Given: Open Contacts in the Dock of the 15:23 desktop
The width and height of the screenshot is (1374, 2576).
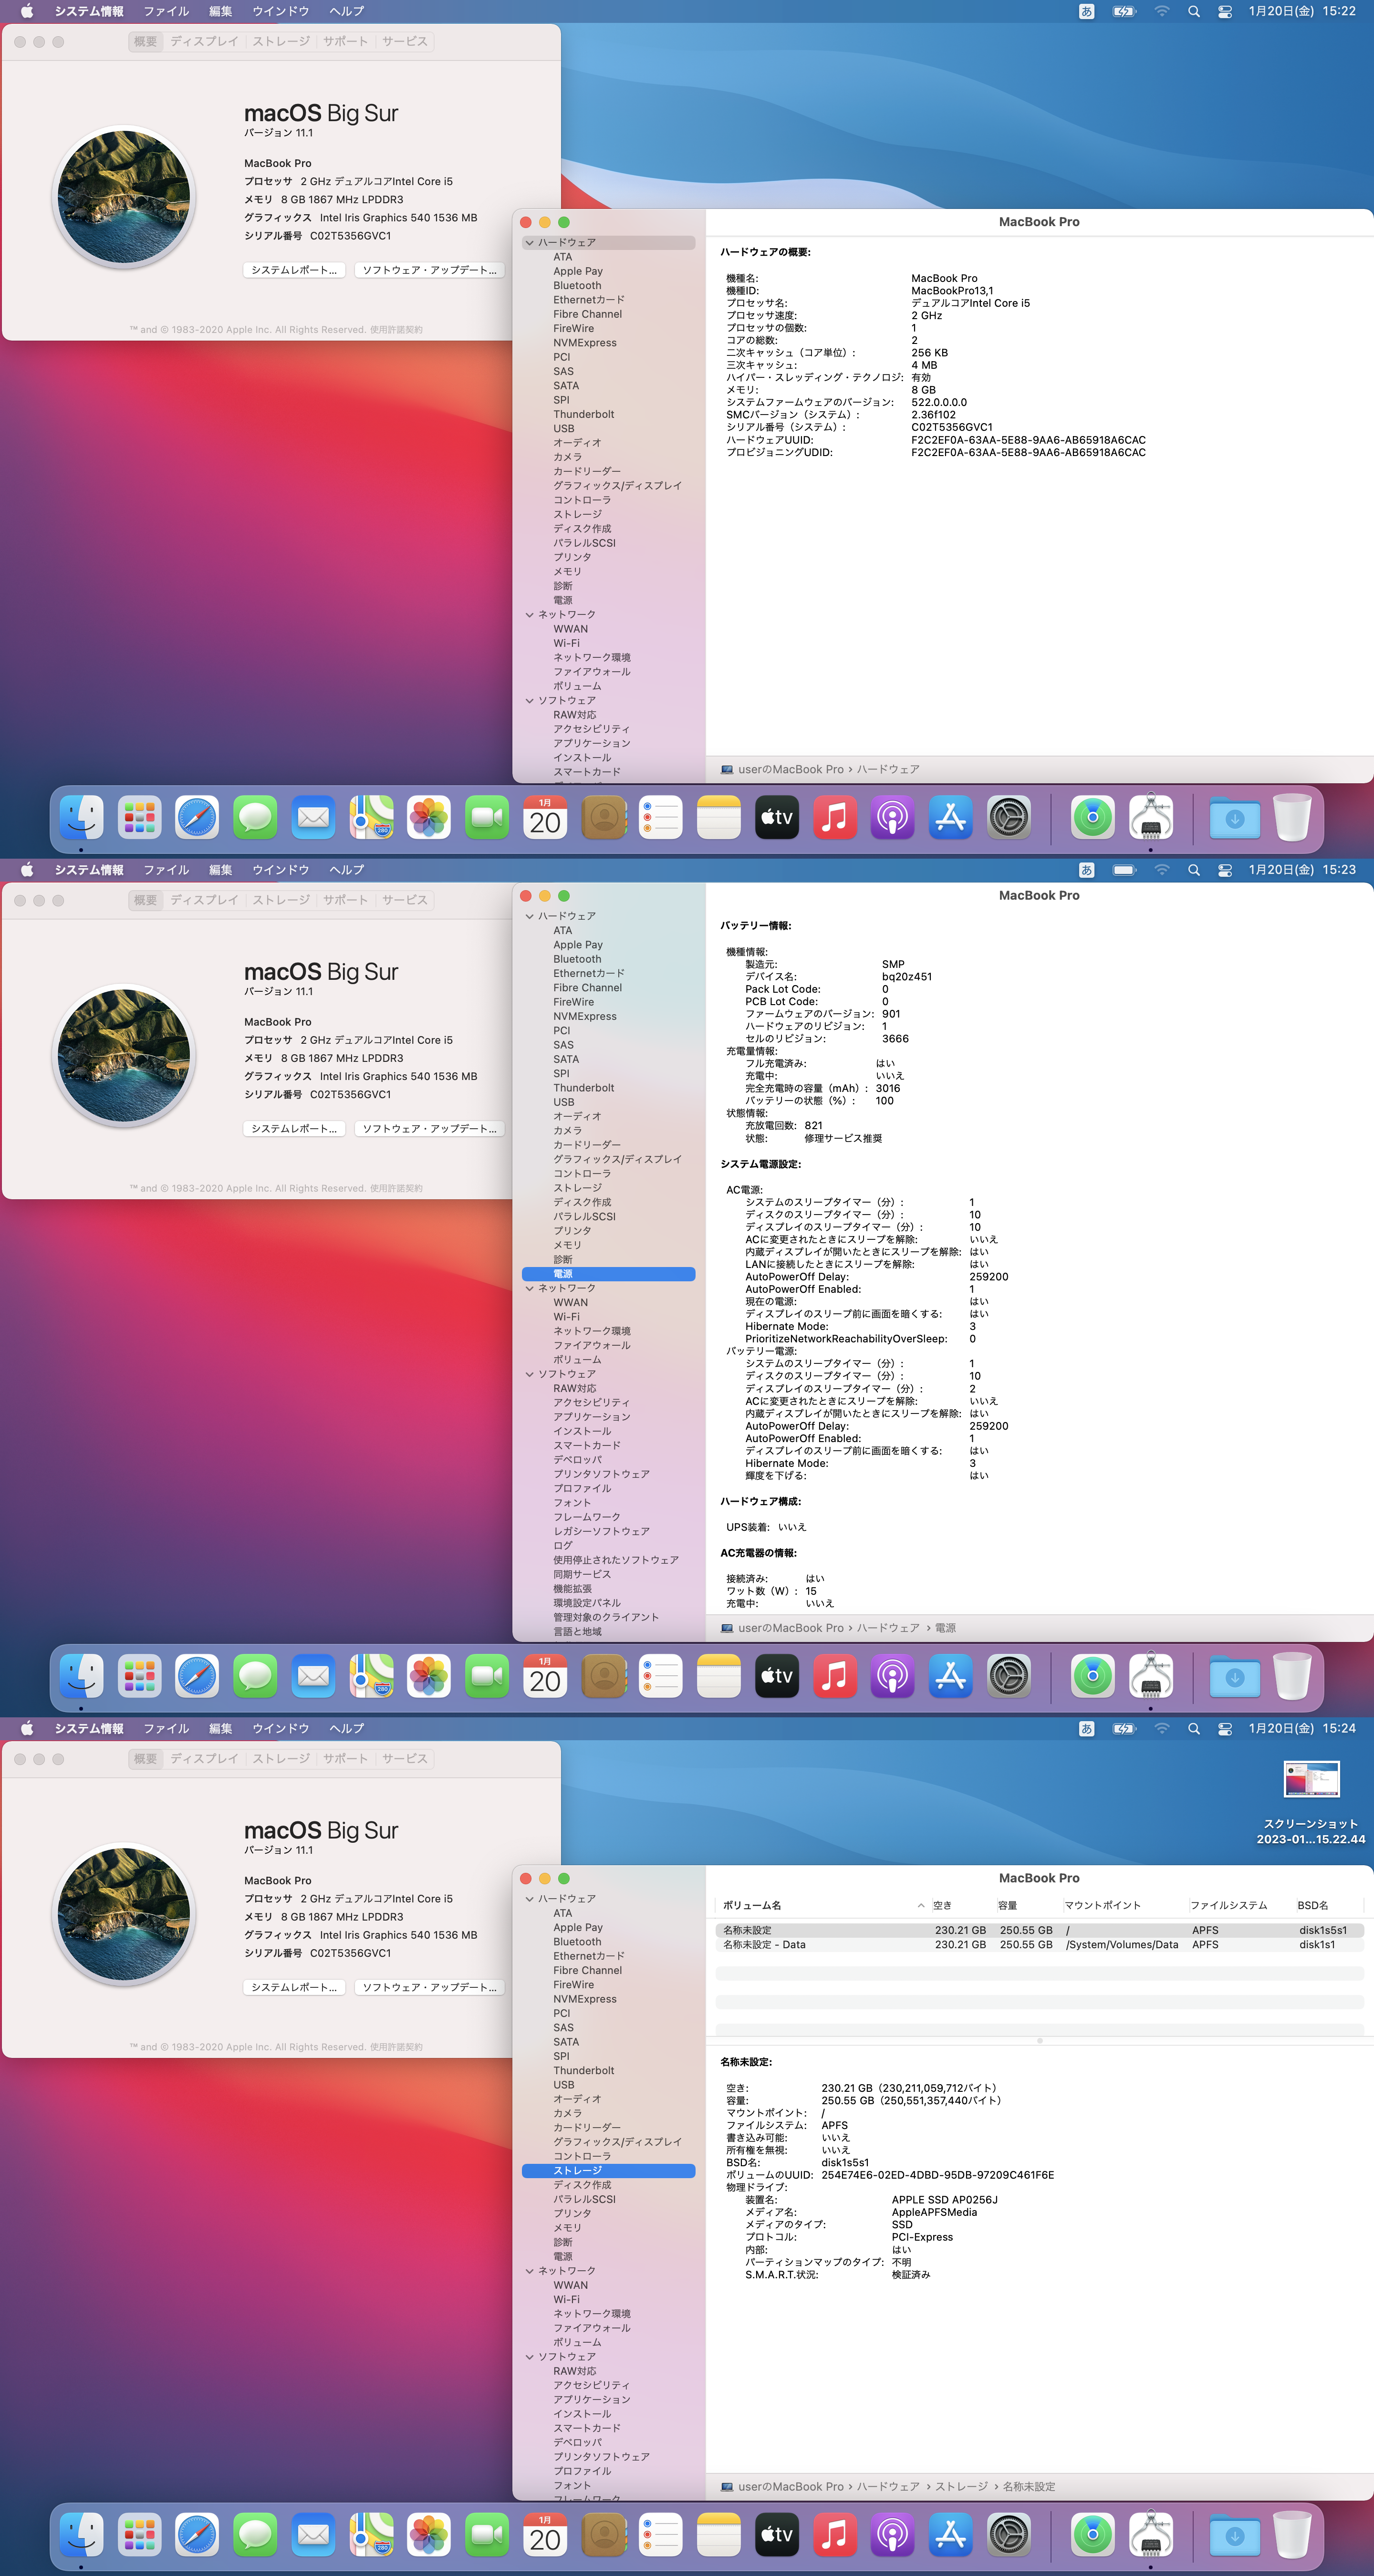Looking at the screenshot, I should (x=603, y=1677).
